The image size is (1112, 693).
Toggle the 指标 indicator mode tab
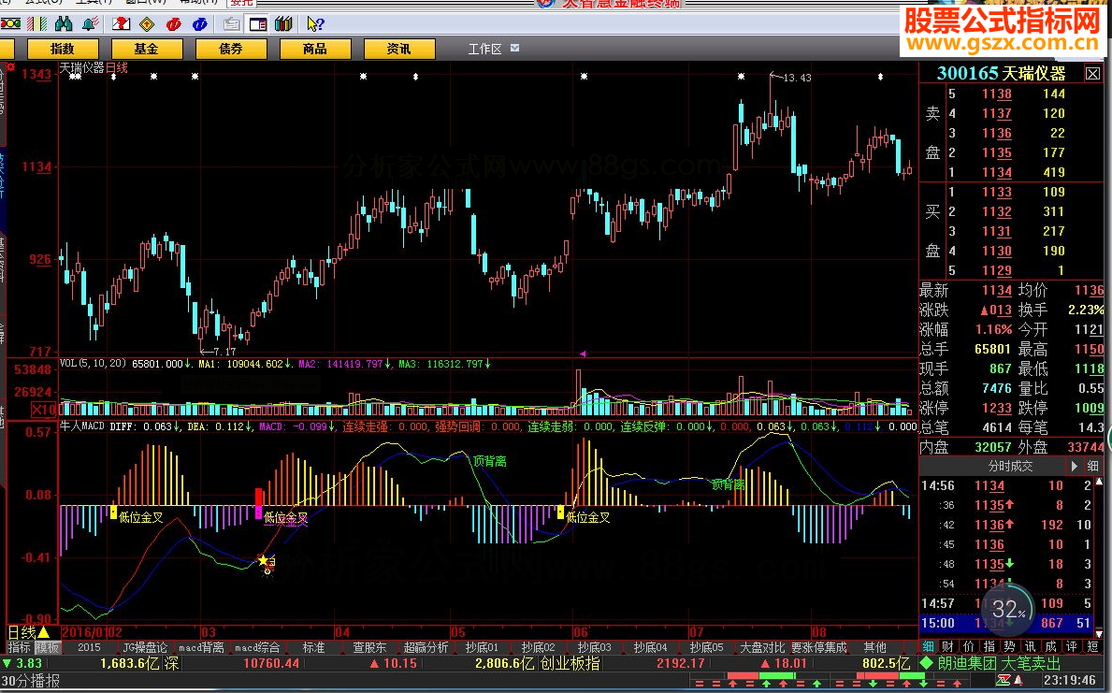(19, 647)
